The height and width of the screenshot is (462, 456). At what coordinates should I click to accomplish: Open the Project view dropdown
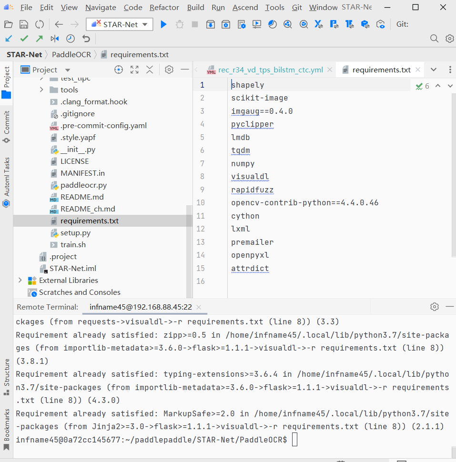tap(67, 70)
